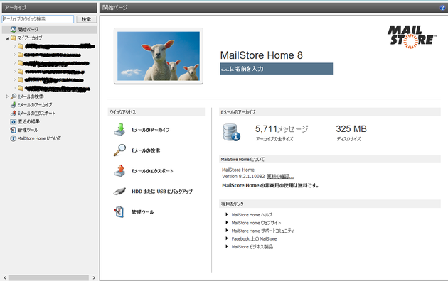Open Eメールのエクスポート in sidebar
Image resolution: width=448 pixels, height=281 pixels.
click(36, 113)
